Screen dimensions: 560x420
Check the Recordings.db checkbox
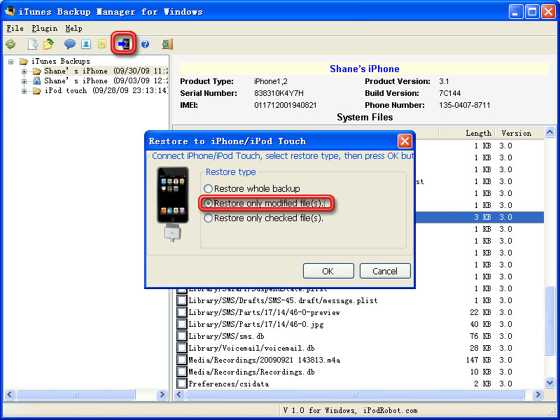point(182,372)
